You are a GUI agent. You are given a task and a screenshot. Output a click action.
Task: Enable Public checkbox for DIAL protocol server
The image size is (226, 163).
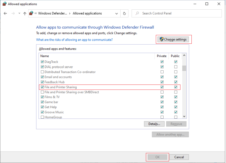(x=176, y=67)
